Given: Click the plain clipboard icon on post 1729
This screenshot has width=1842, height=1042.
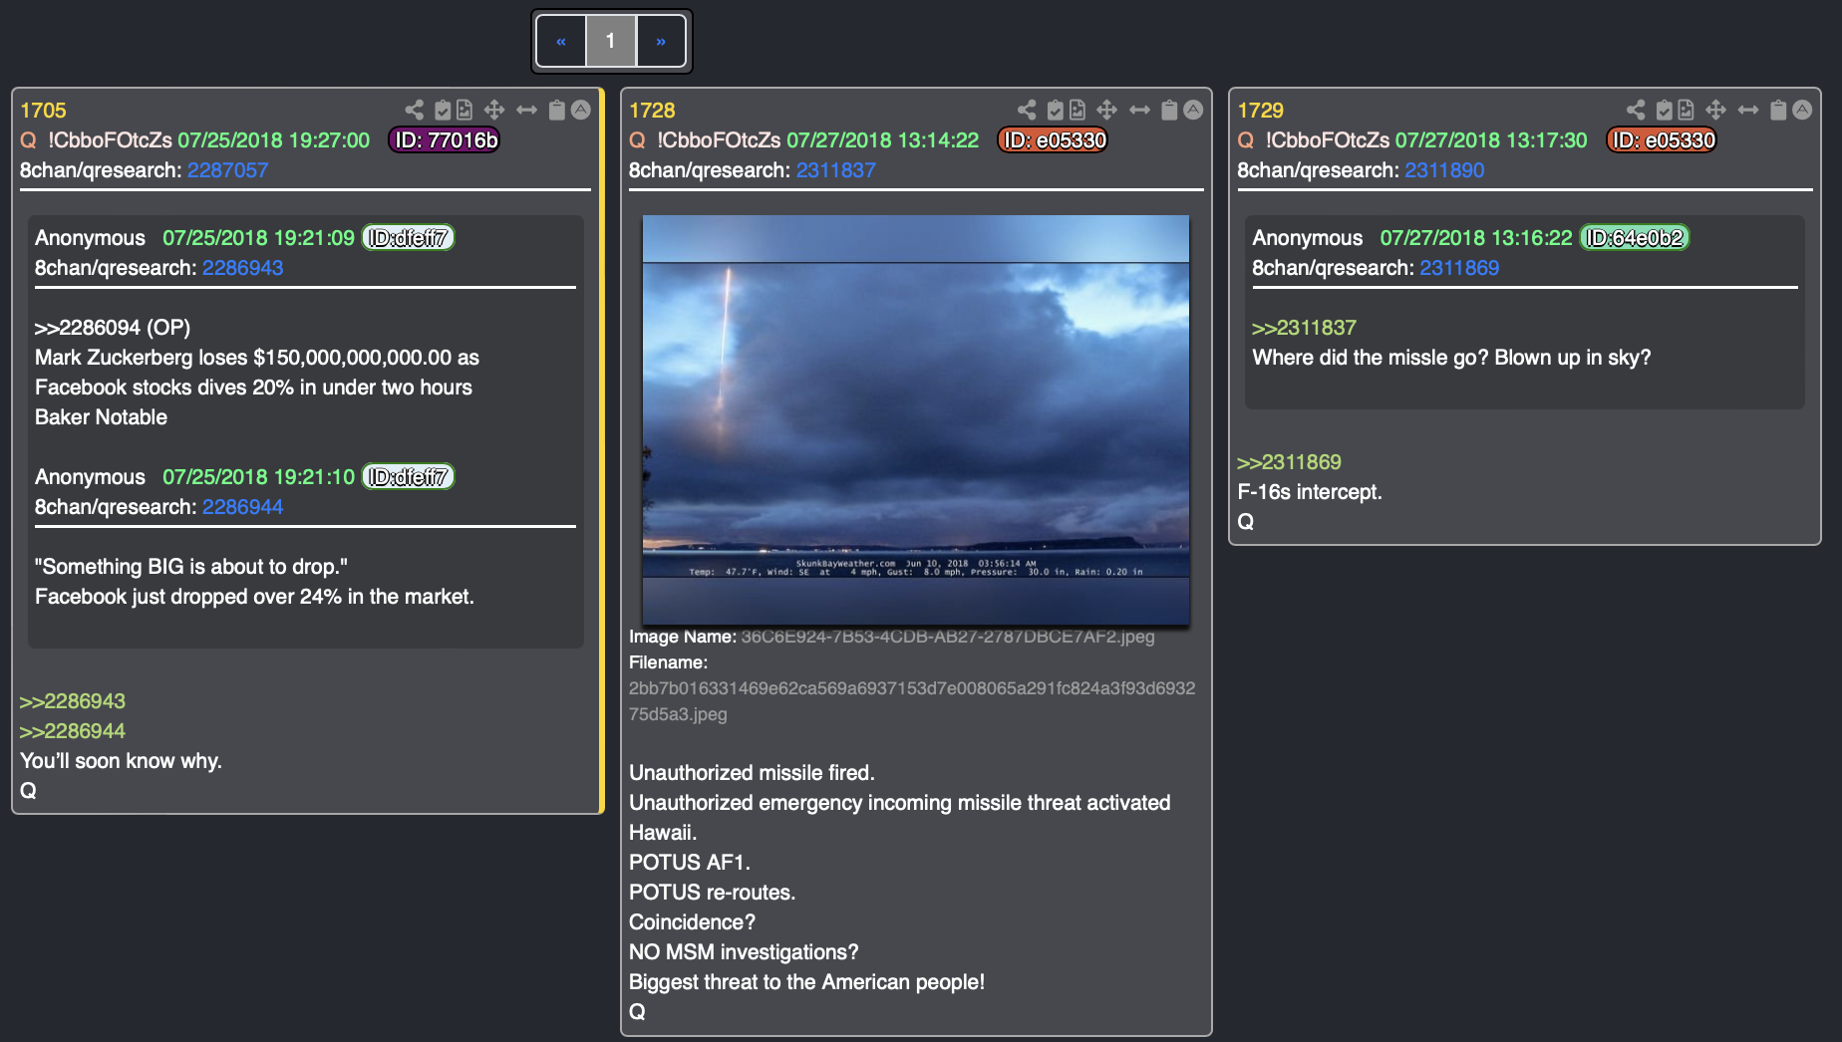Looking at the screenshot, I should pyautogui.click(x=1779, y=110).
